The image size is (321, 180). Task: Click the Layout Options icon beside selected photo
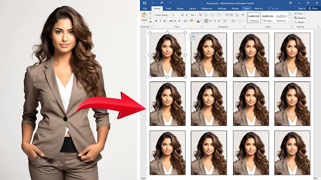pos(193,37)
